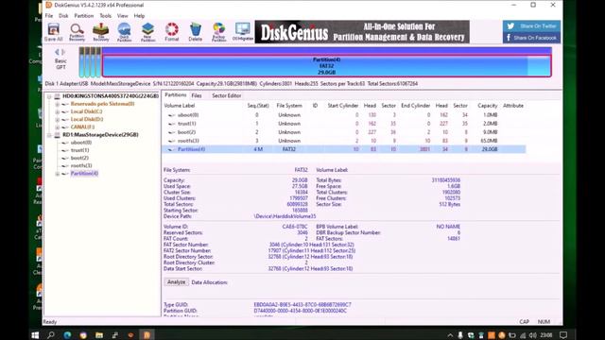The width and height of the screenshot is (605, 340).
Task: Select trust(1) row in partition table
Action: [x=344, y=124]
